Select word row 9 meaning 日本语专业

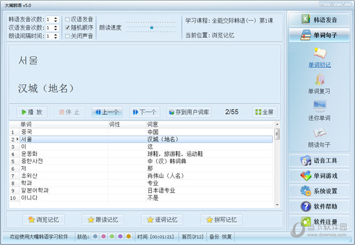point(141,190)
